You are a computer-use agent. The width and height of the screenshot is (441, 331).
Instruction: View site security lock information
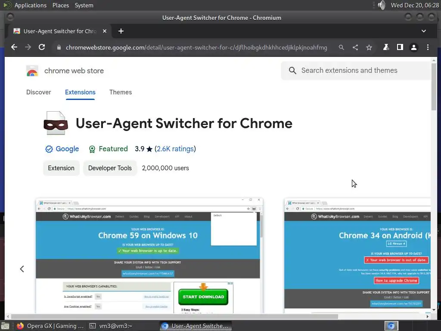(59, 47)
